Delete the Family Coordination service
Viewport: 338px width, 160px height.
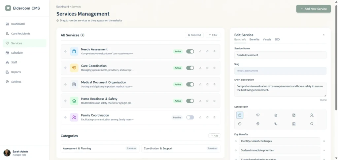[214, 117]
